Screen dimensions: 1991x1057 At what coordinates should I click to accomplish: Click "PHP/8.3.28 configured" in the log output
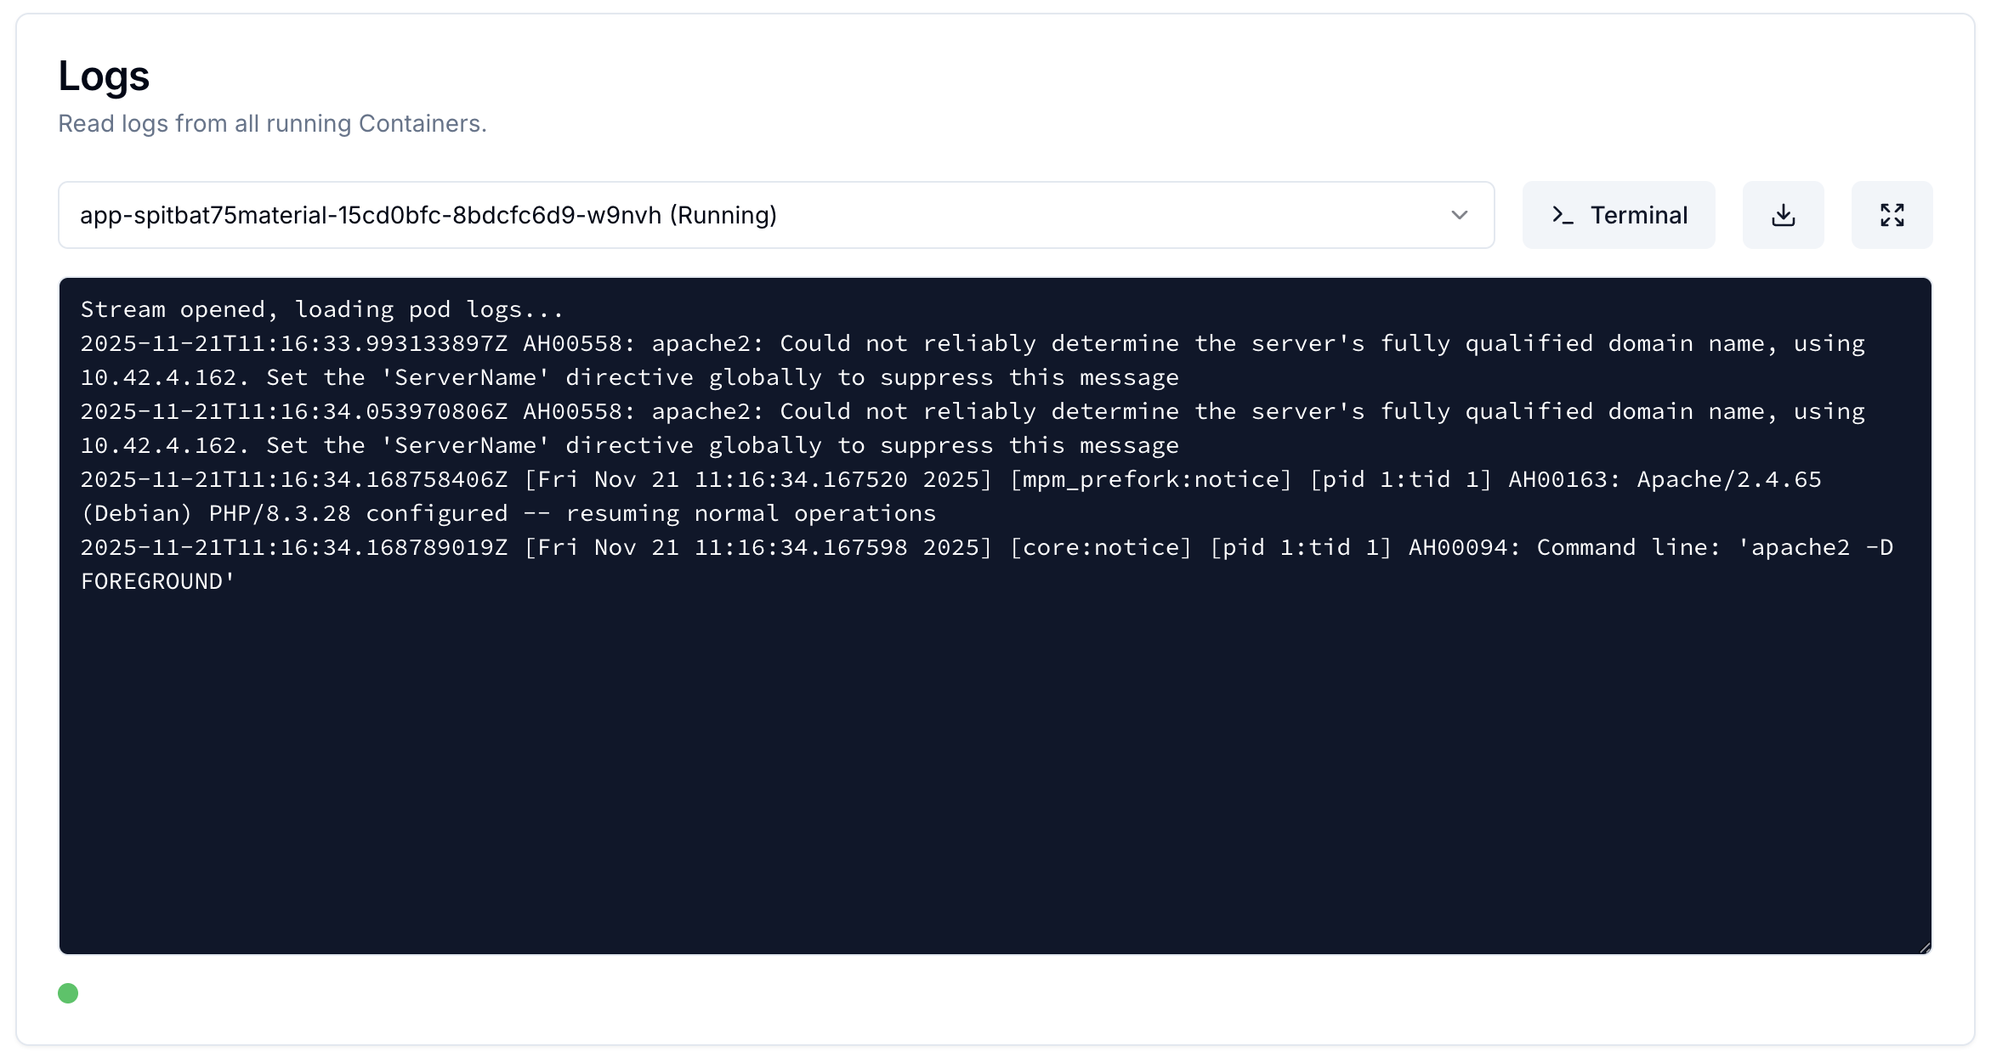coord(358,514)
